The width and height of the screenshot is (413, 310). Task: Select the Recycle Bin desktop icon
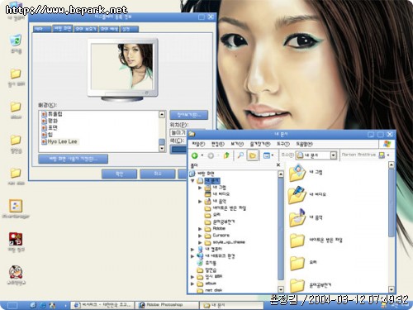pyautogui.click(x=16, y=41)
